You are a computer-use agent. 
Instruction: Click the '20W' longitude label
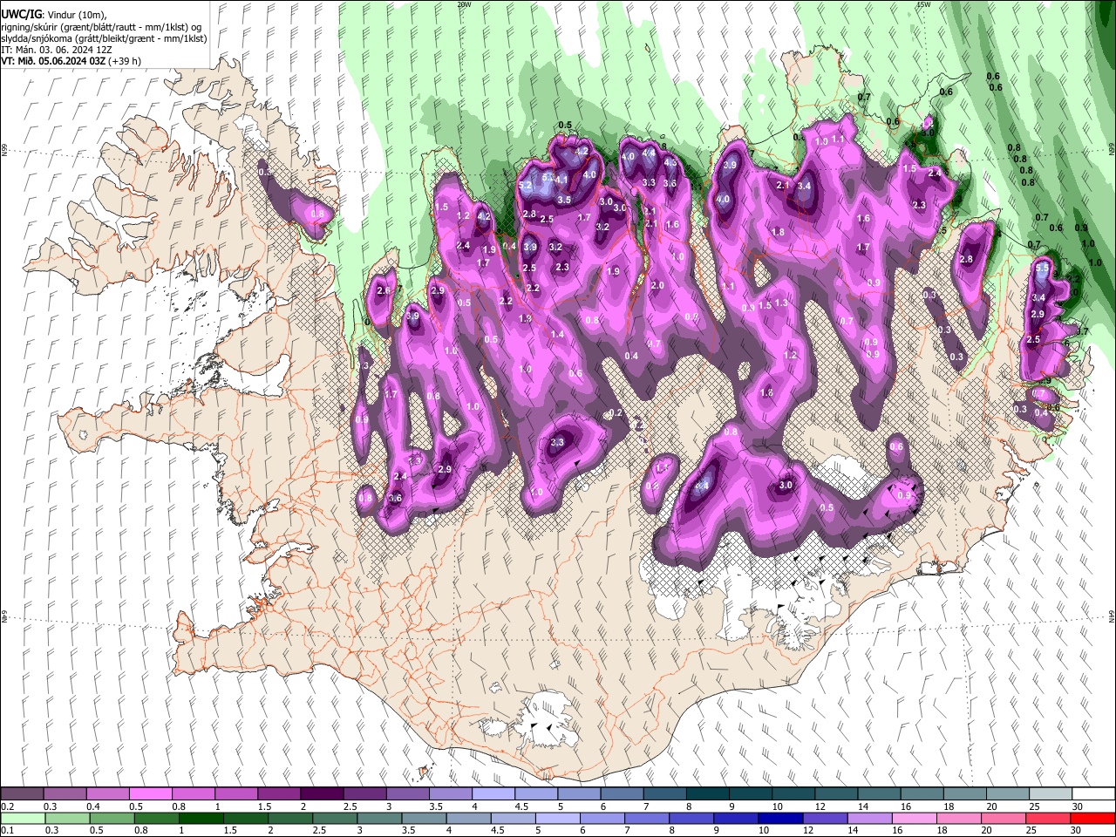pyautogui.click(x=464, y=4)
